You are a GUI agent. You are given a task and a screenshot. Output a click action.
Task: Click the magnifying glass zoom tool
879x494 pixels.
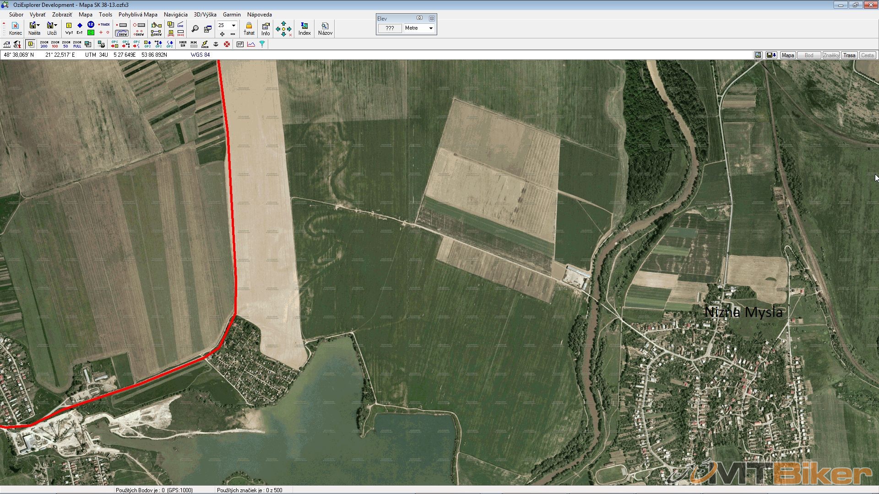click(195, 29)
